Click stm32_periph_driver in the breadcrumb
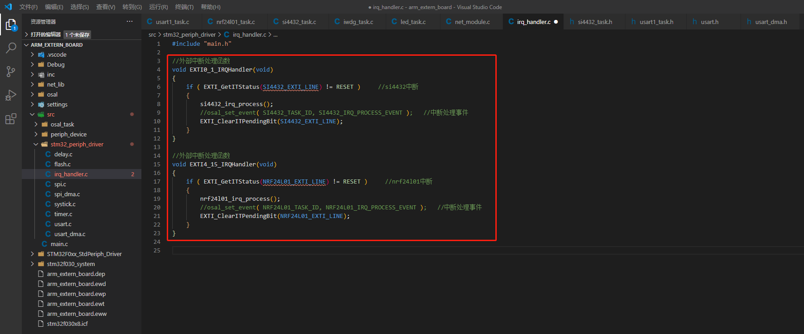This screenshot has height=334, width=804. pyautogui.click(x=189, y=35)
